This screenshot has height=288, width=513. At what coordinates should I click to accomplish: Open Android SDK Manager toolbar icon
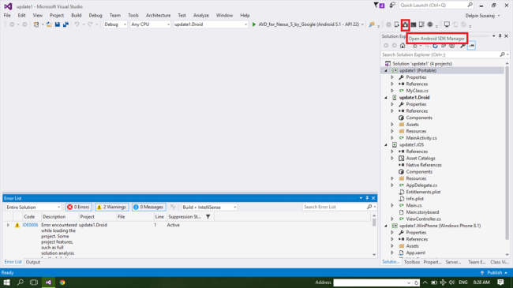point(406,24)
